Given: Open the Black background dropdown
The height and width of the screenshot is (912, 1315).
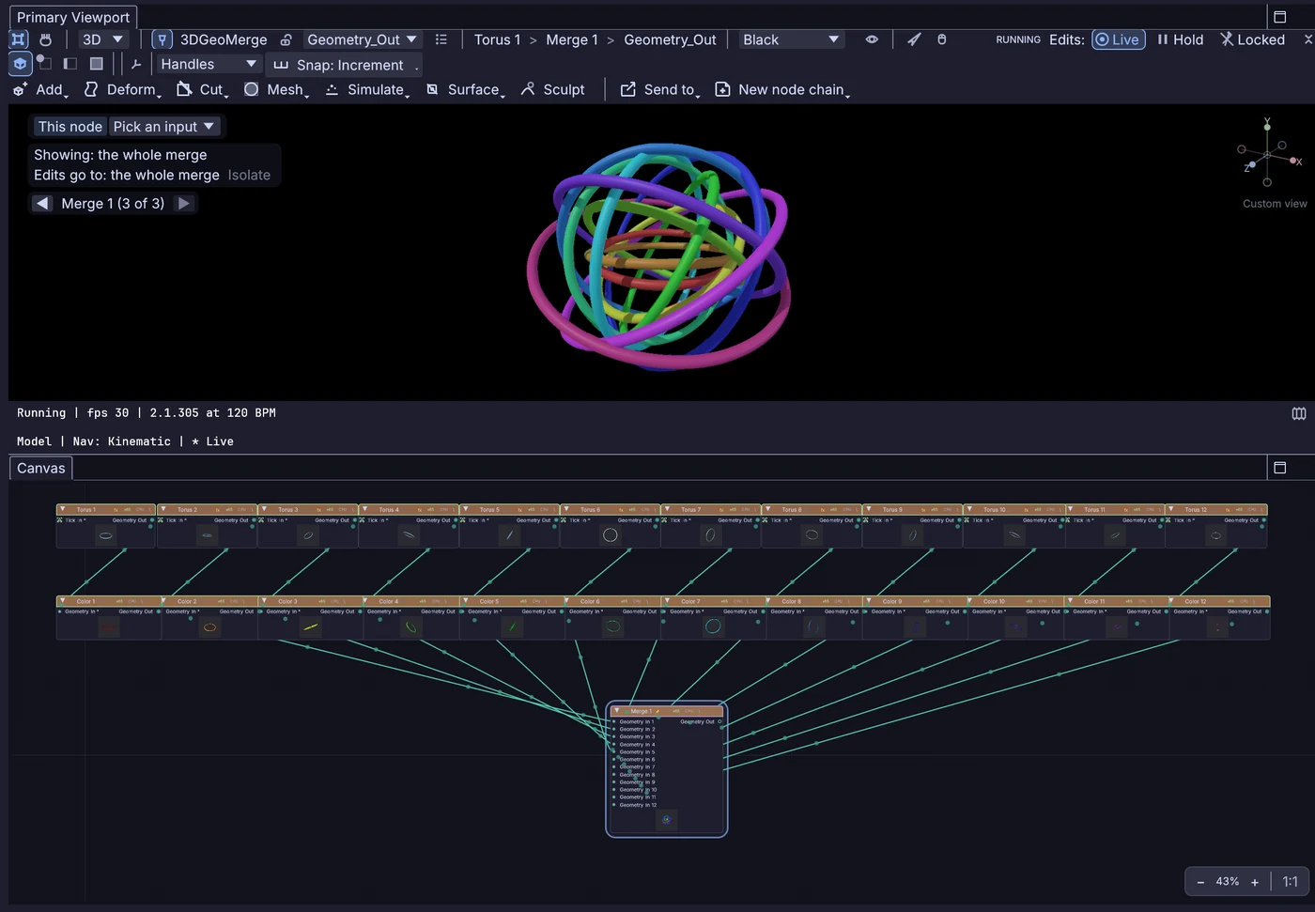Looking at the screenshot, I should (x=791, y=39).
